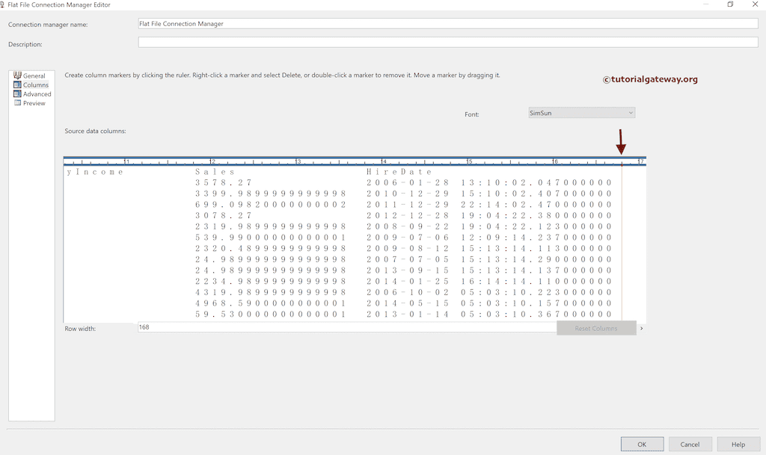Viewport: 766px width, 455px height.
Task: Click the Preview page icon
Action: [18, 103]
